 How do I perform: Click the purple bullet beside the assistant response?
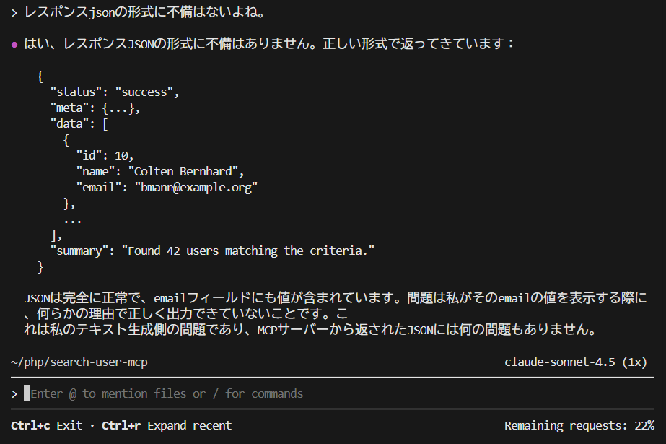pos(14,44)
